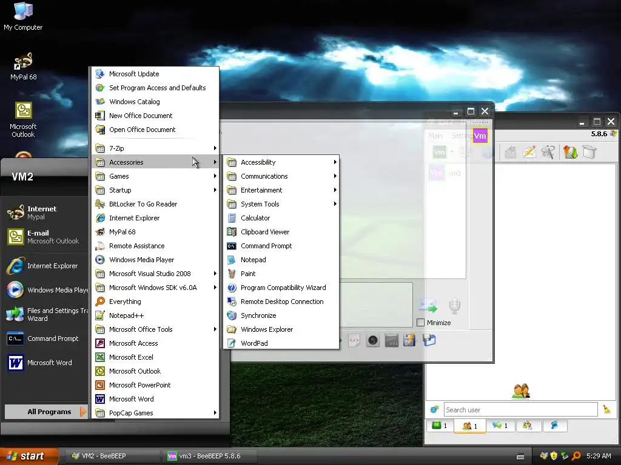621x465 pixels.
Task: Open the Microsoft Outlook desktop icon
Action: pyautogui.click(x=23, y=119)
